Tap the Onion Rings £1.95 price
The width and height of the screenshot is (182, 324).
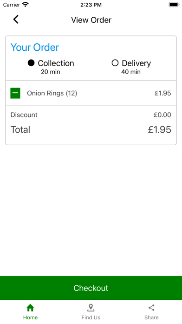point(163,93)
